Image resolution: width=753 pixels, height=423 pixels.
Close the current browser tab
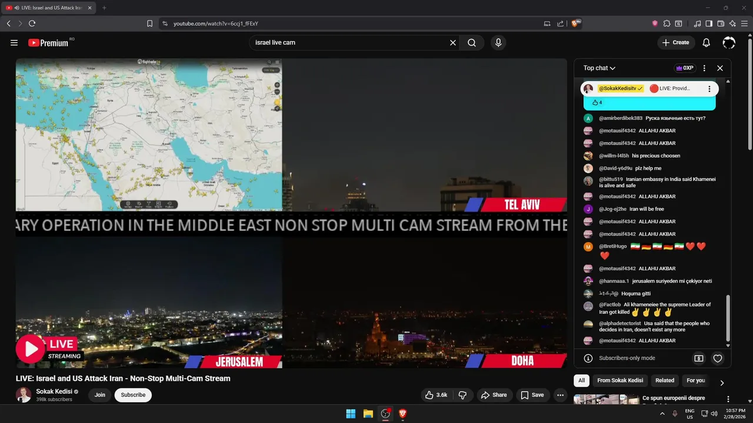(89, 8)
